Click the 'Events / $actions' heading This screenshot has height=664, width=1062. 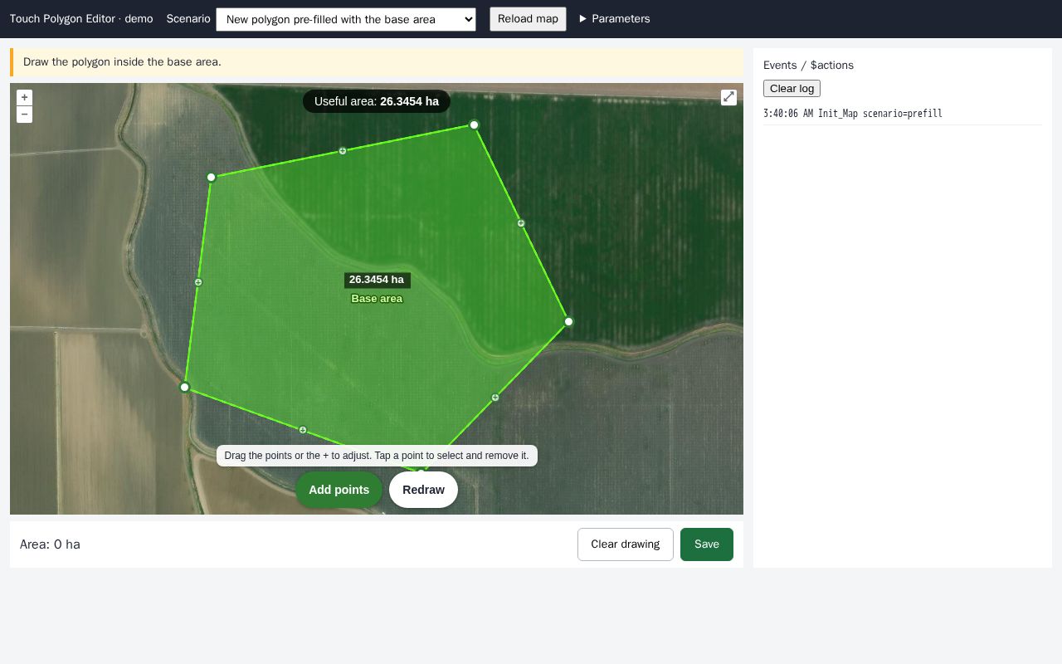808,66
